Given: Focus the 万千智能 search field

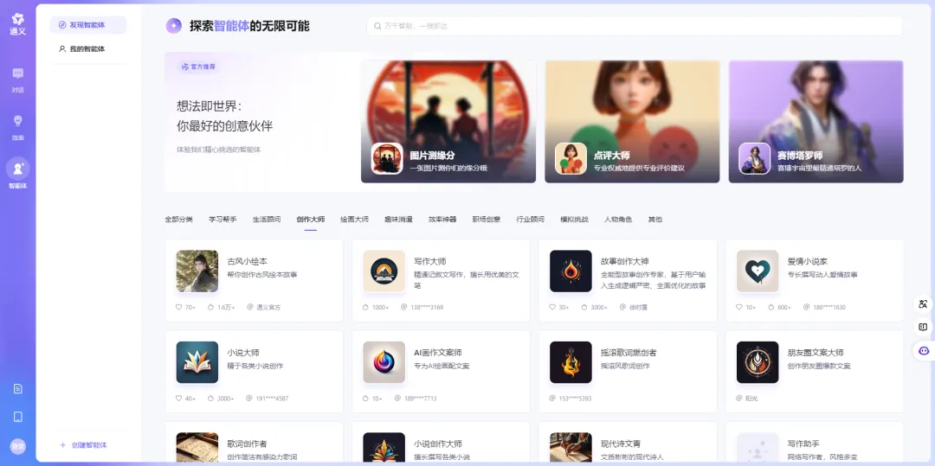Looking at the screenshot, I should pos(635,26).
